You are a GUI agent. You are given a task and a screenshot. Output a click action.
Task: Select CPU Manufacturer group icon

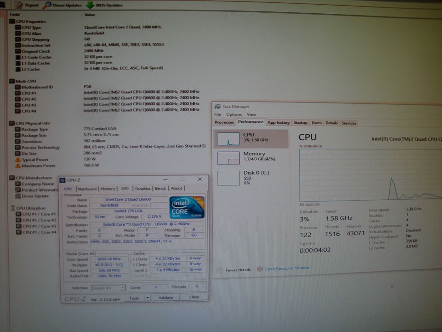(x=12, y=177)
